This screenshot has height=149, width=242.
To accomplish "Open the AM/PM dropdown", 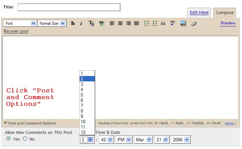I will pos(123,140).
